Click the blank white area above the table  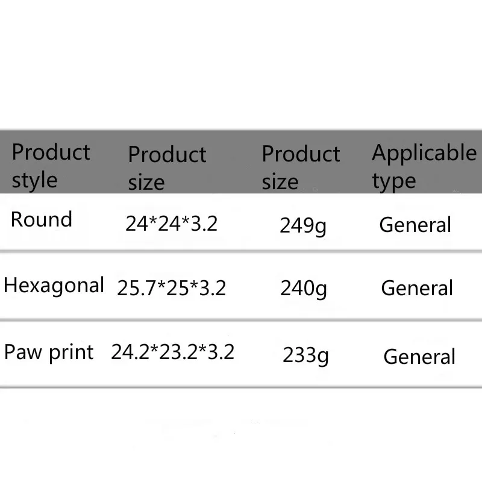coord(241,66)
